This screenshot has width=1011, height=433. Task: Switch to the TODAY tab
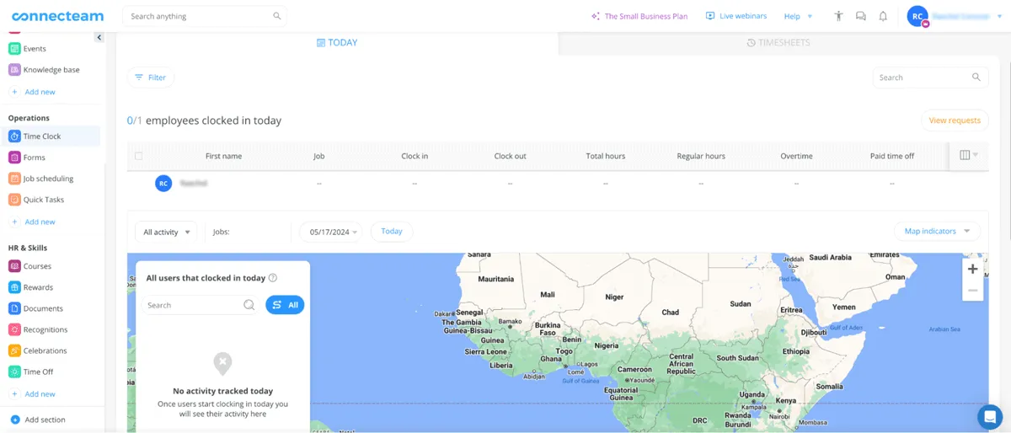pyautogui.click(x=337, y=43)
